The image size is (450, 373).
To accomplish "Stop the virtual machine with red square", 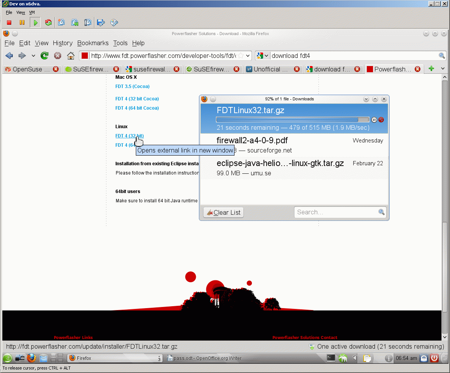I will (9, 23).
